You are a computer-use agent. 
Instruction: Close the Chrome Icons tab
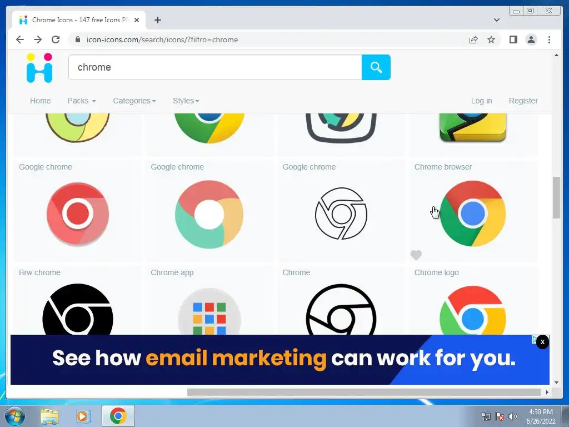(137, 20)
